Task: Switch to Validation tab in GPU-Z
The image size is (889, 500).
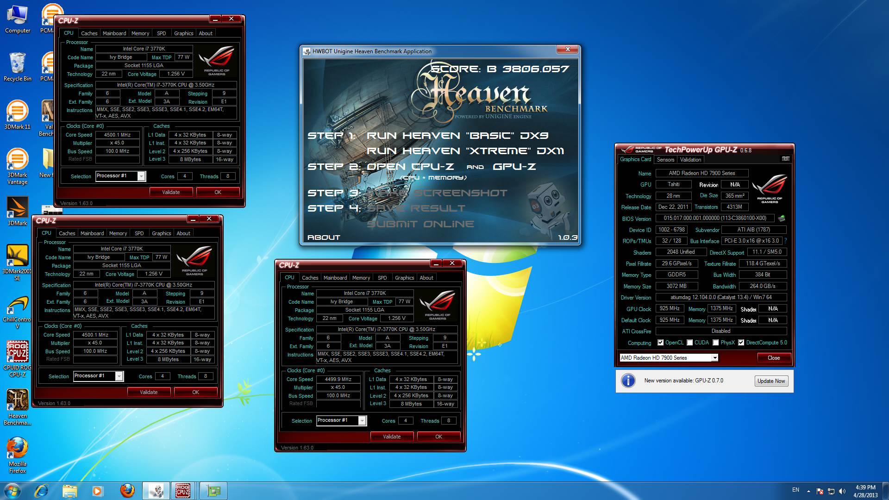Action: click(x=690, y=160)
